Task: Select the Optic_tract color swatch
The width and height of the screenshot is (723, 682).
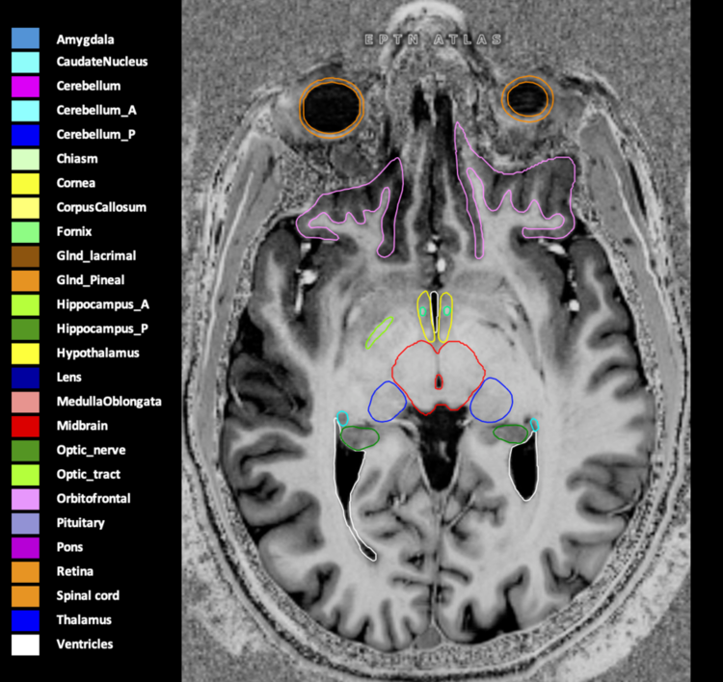Action: [25, 475]
